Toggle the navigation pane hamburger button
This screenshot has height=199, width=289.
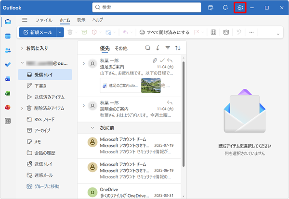click(25, 20)
